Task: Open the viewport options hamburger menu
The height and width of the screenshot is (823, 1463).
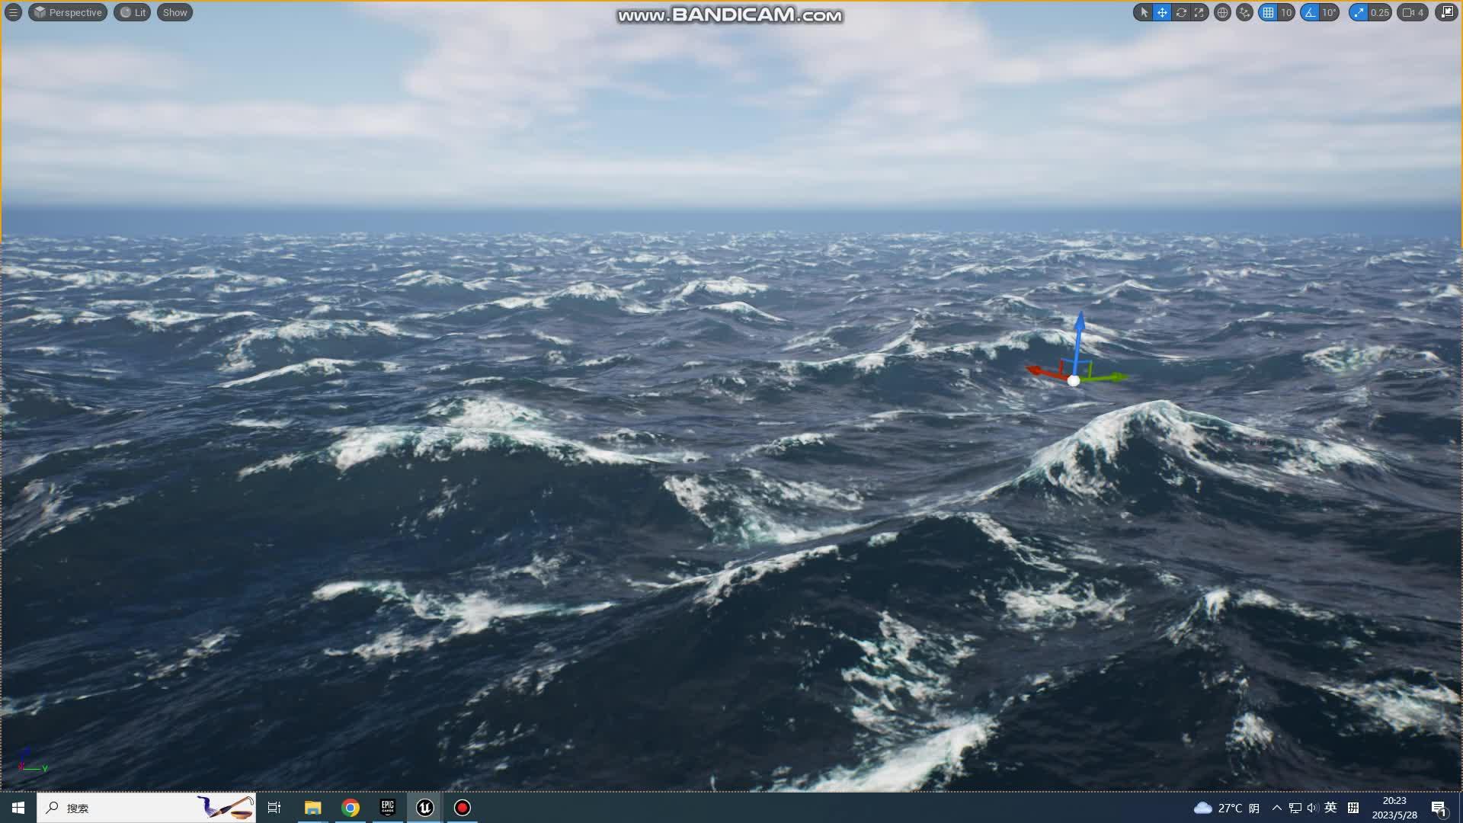Action: (x=12, y=12)
